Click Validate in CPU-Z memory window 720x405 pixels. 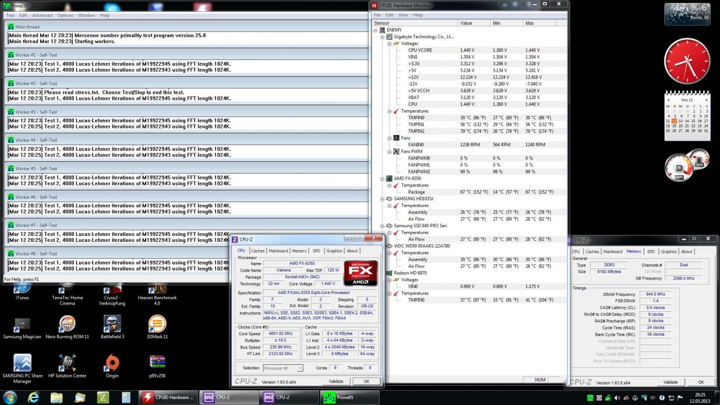coord(671,382)
